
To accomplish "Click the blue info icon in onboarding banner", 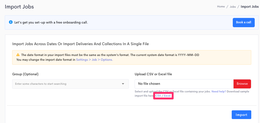I will pyautogui.click(x=11, y=22).
